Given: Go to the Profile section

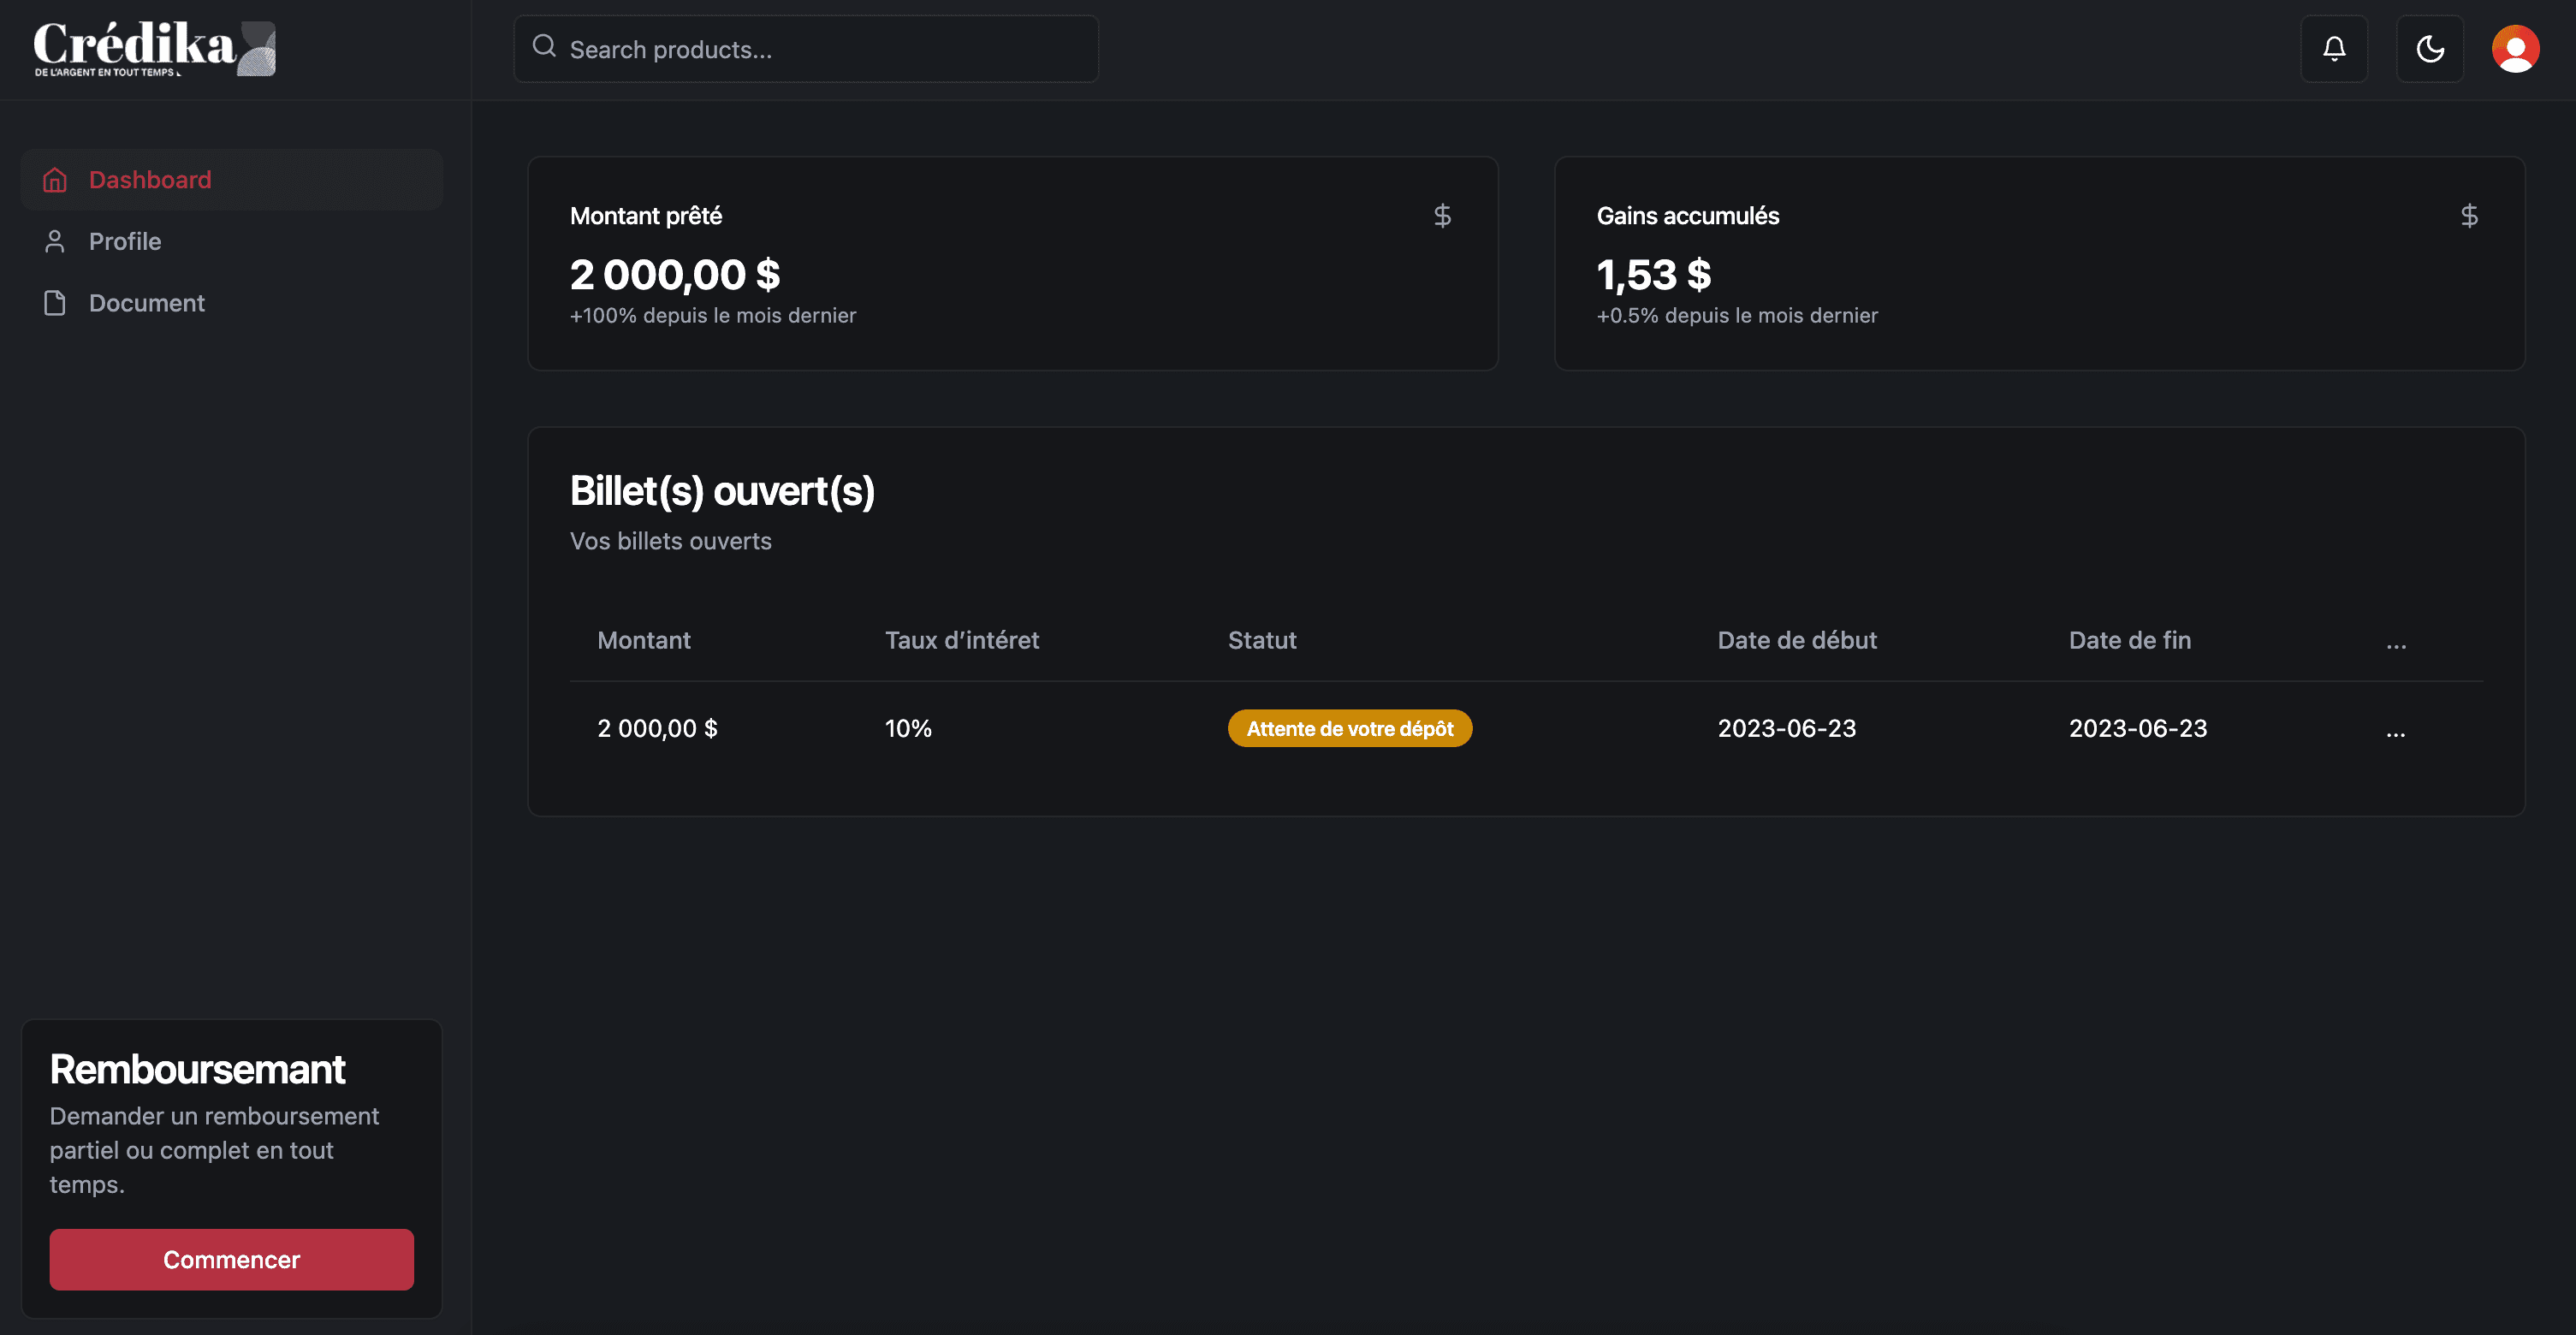Looking at the screenshot, I should click(x=126, y=241).
